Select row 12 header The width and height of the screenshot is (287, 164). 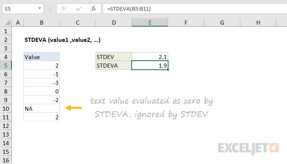click(6, 126)
